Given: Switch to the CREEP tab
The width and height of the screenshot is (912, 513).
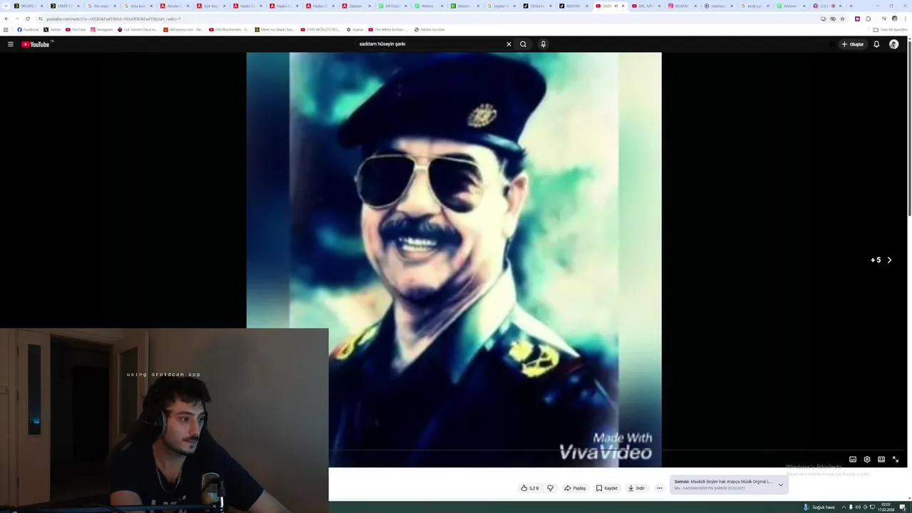Looking at the screenshot, I should click(64, 6).
